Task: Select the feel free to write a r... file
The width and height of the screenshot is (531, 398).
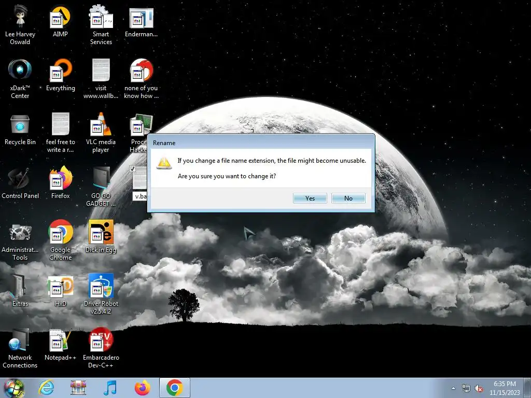Action: pos(60,133)
